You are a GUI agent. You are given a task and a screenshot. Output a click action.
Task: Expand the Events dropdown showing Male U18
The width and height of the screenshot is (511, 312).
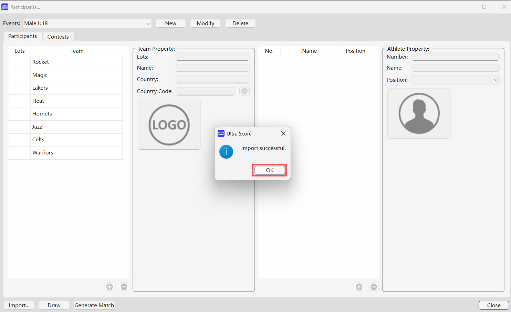(x=148, y=23)
